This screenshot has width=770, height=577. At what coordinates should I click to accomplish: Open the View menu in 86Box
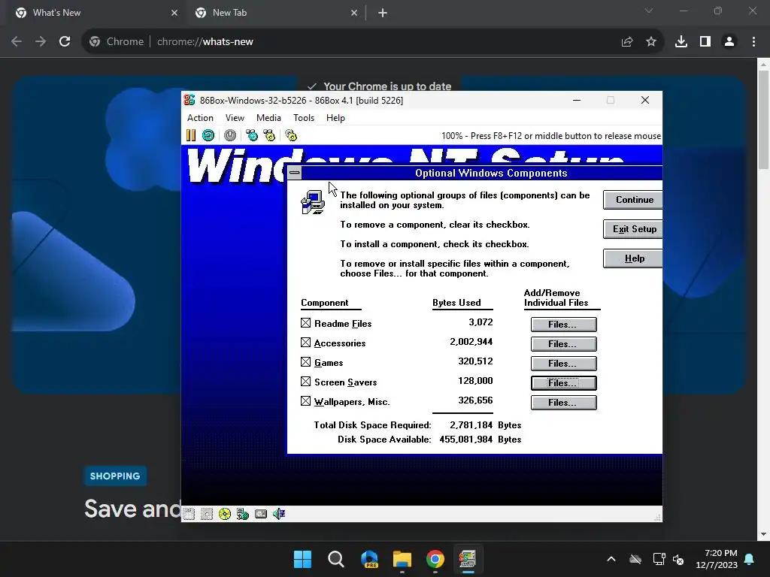click(x=235, y=118)
